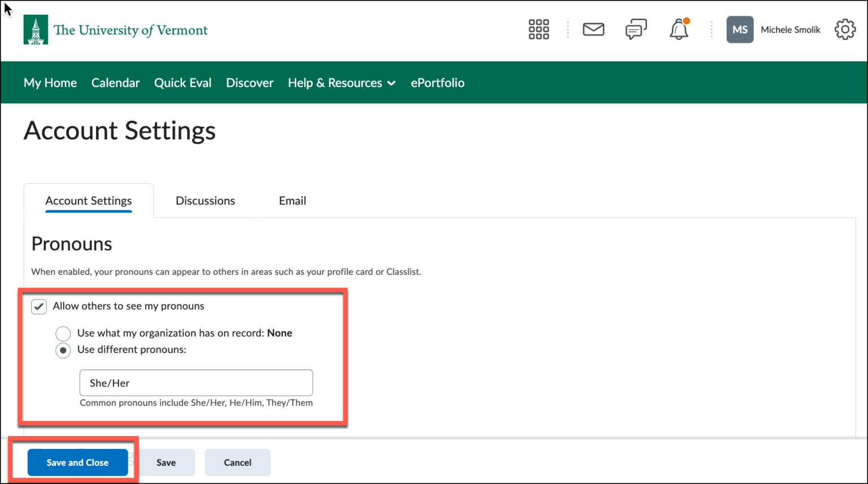Open the email envelope icon

click(x=593, y=29)
